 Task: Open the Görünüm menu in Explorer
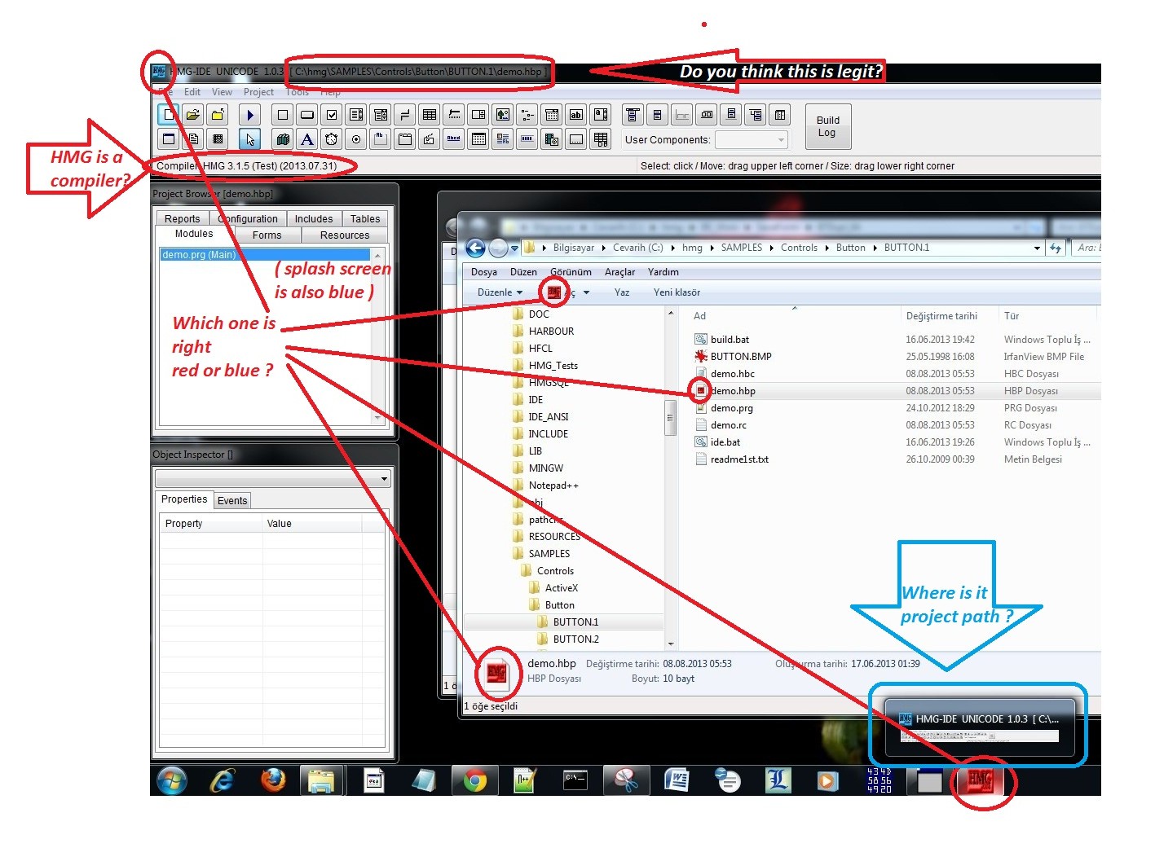click(x=571, y=272)
